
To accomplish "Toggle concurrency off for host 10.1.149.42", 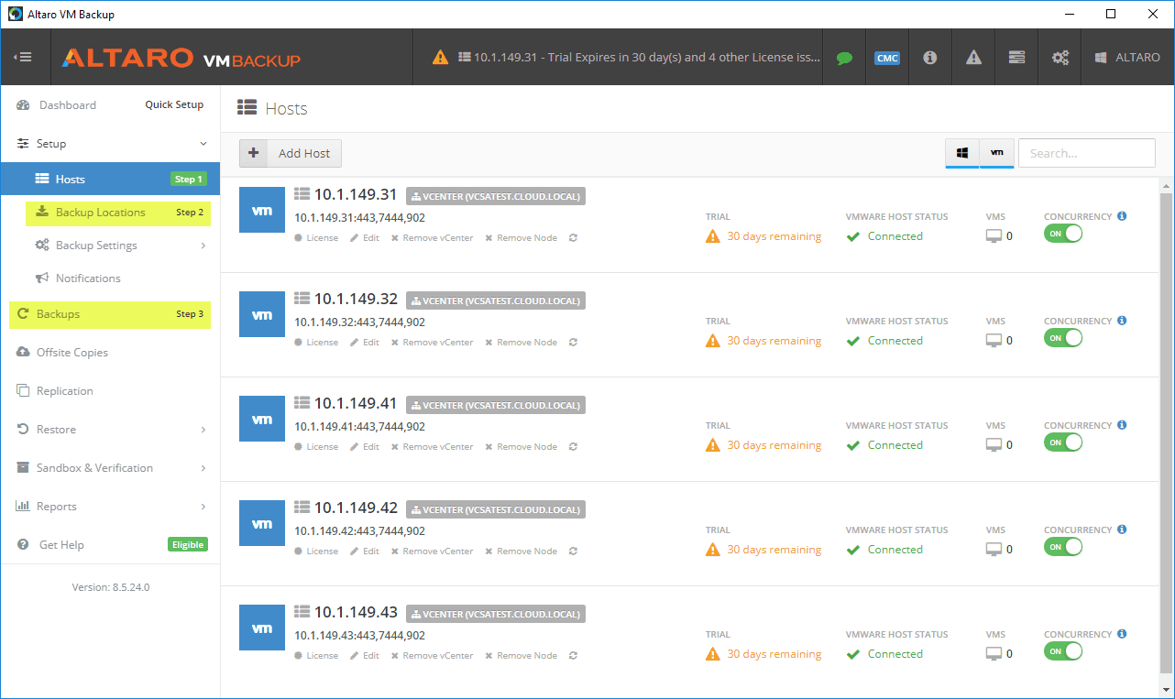I will pos(1063,547).
